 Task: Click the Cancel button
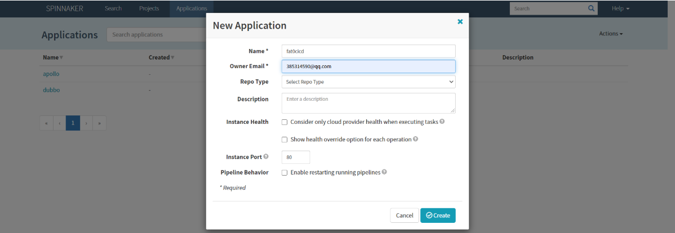[405, 216]
